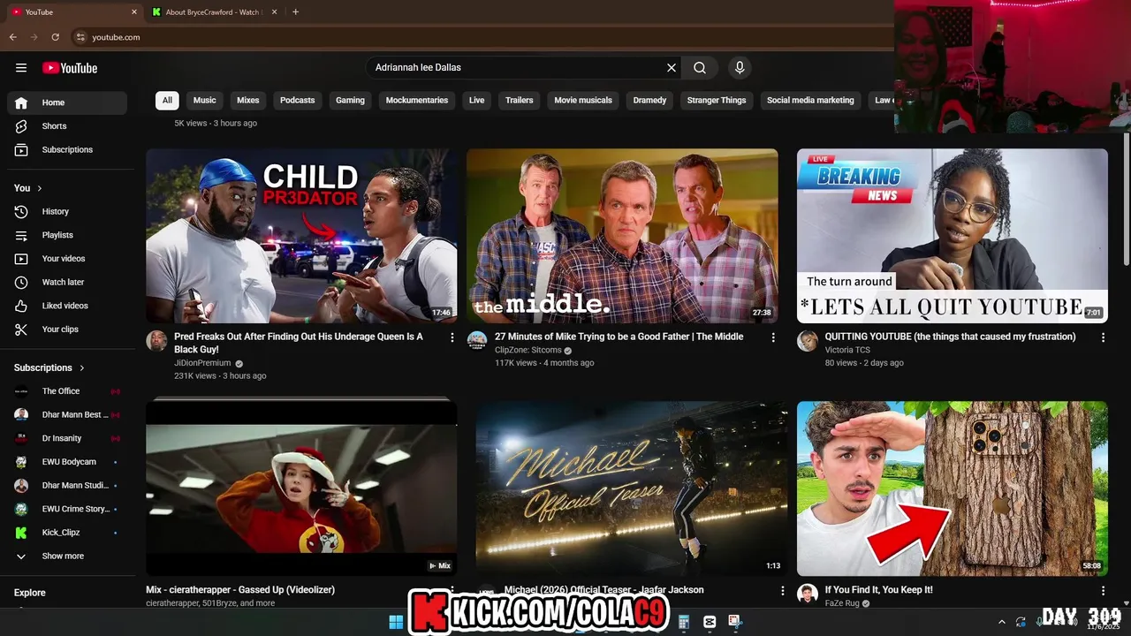Screen dimensions: 1131x636
Task: Open more options for the Michael Official Teaser video
Action: point(782,591)
